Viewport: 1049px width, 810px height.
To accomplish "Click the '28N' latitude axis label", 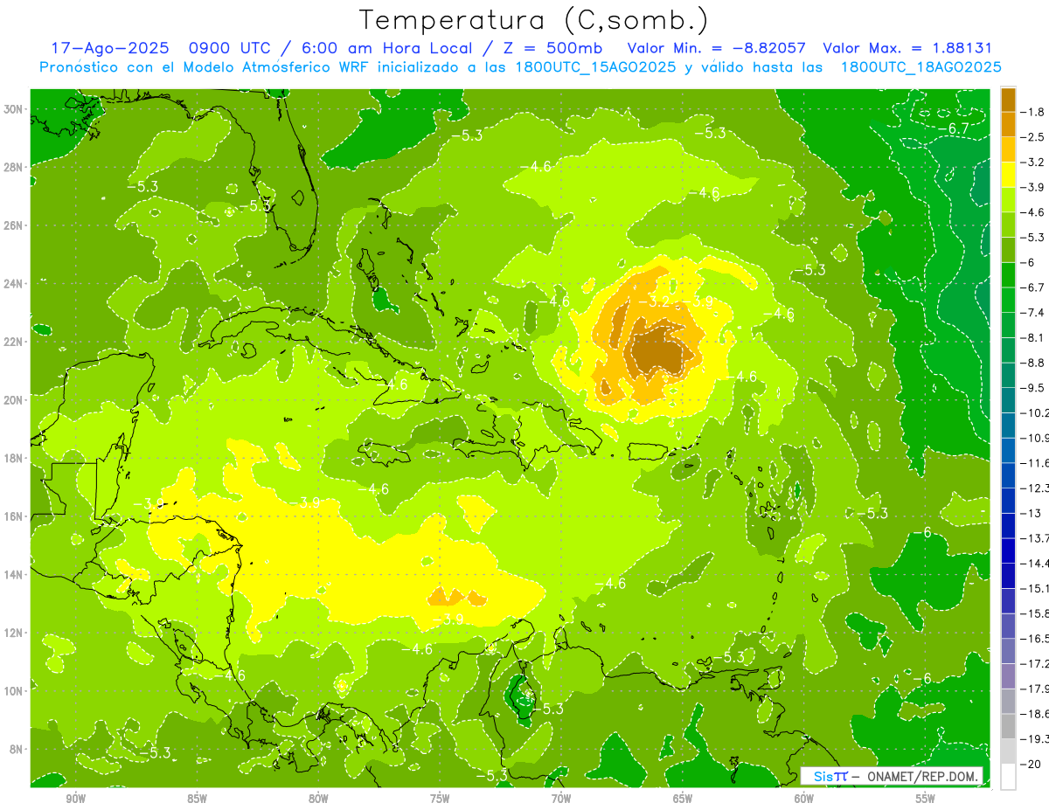I will pos(14,167).
